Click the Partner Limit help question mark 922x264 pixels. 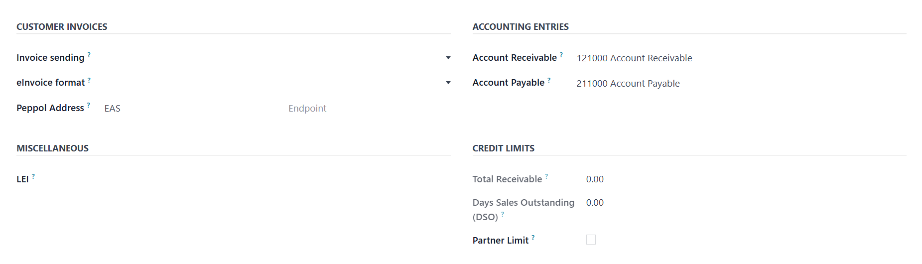(533, 238)
